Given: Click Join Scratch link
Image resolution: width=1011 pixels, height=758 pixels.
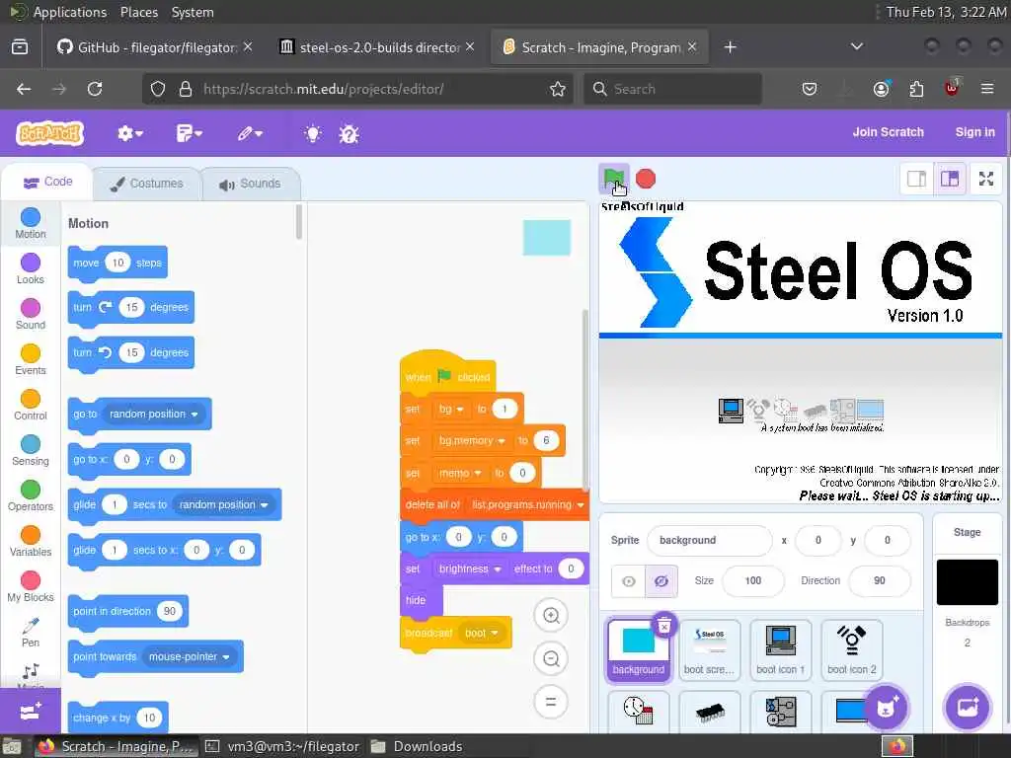Looking at the screenshot, I should [x=888, y=132].
